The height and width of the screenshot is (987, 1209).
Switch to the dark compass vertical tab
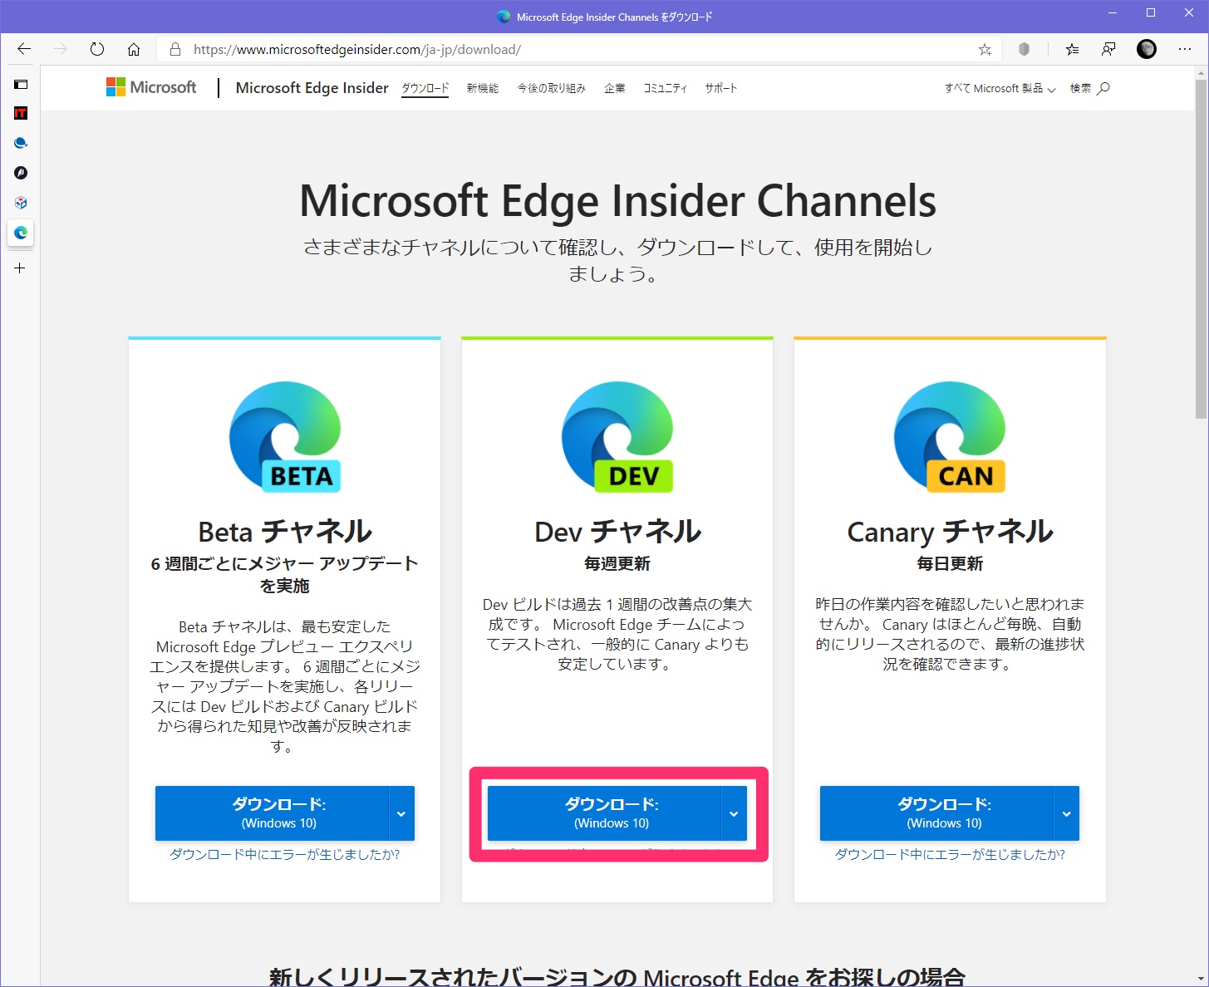coord(21,173)
